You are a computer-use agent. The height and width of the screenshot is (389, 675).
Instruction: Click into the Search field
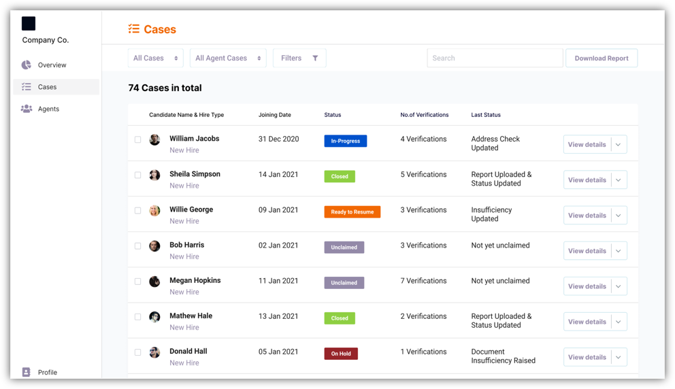495,58
